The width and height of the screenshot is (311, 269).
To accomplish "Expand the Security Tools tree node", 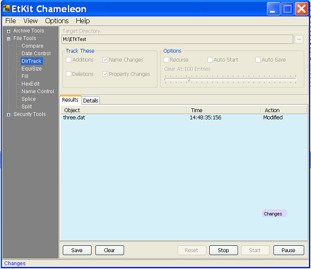I will tap(8, 115).
